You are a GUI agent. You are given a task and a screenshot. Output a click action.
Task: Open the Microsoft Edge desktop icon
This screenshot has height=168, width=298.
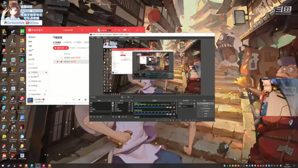pyautogui.click(x=4, y=99)
